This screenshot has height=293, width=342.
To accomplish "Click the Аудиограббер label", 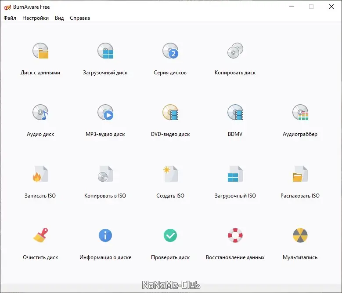I will pos(300,134).
